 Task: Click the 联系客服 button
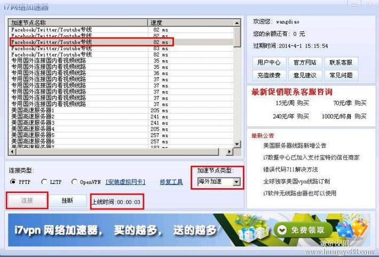(x=341, y=62)
